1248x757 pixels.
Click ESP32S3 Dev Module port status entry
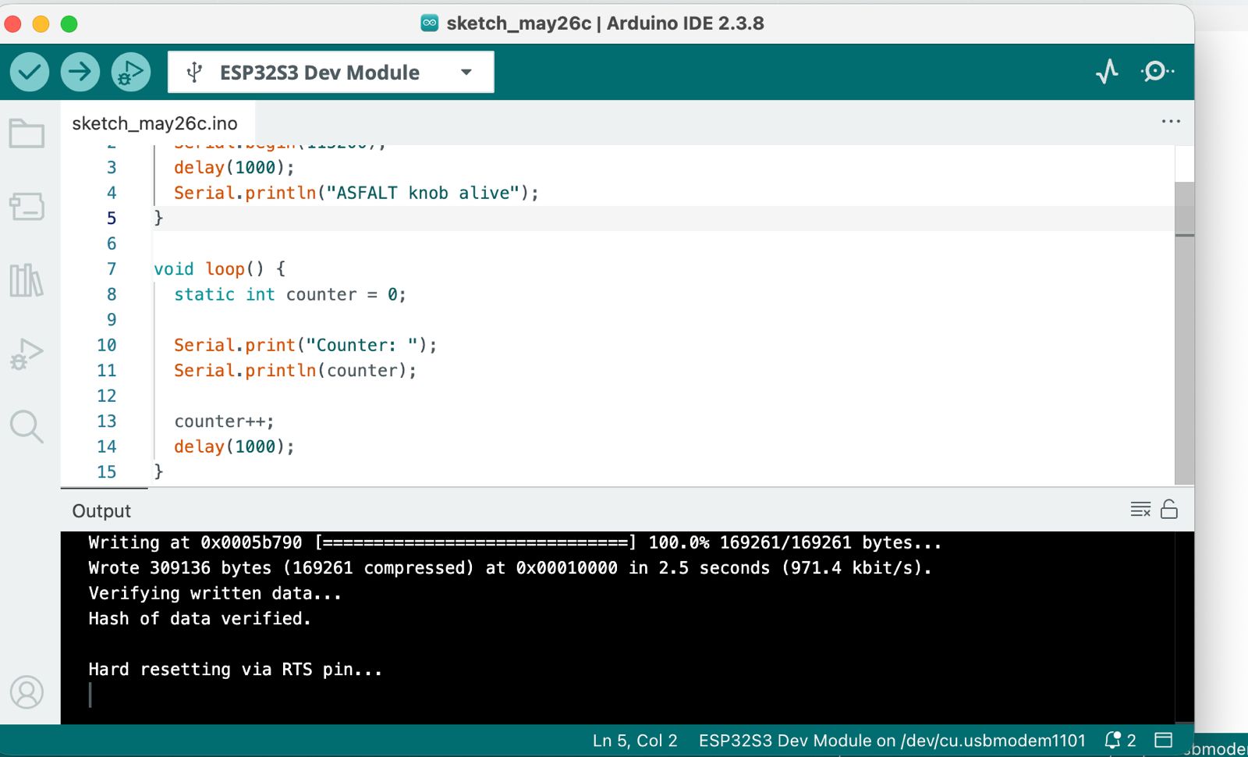(x=892, y=741)
